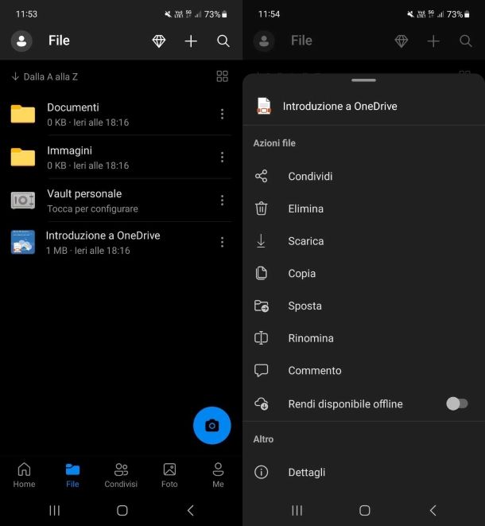Screen dimensions: 485x526
Task: Open more options for Documenti
Action: [x=222, y=114]
